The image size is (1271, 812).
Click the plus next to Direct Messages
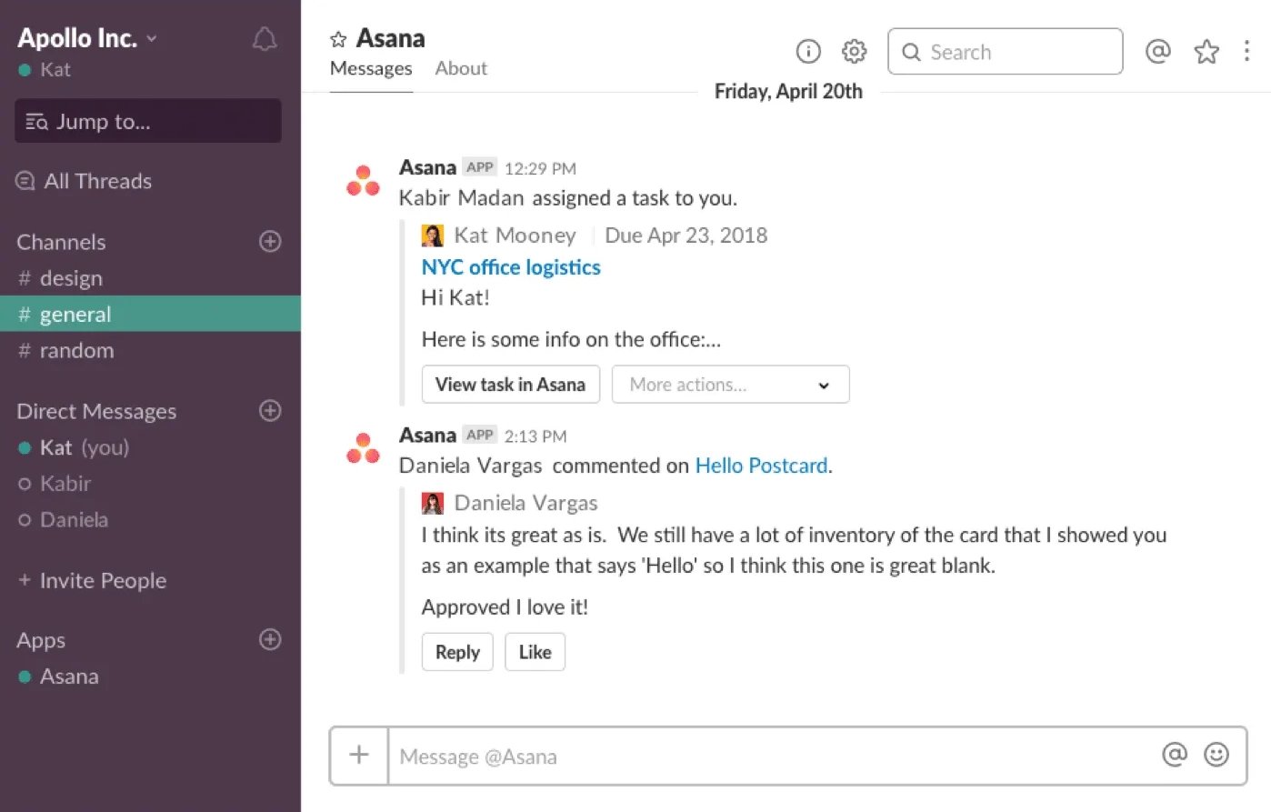(x=270, y=411)
